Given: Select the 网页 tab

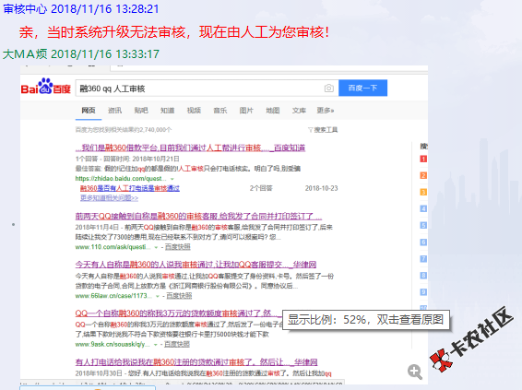Looking at the screenshot, I should [89, 111].
